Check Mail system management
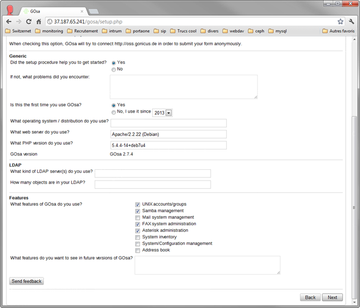This screenshot has width=360, height=308. (137, 217)
